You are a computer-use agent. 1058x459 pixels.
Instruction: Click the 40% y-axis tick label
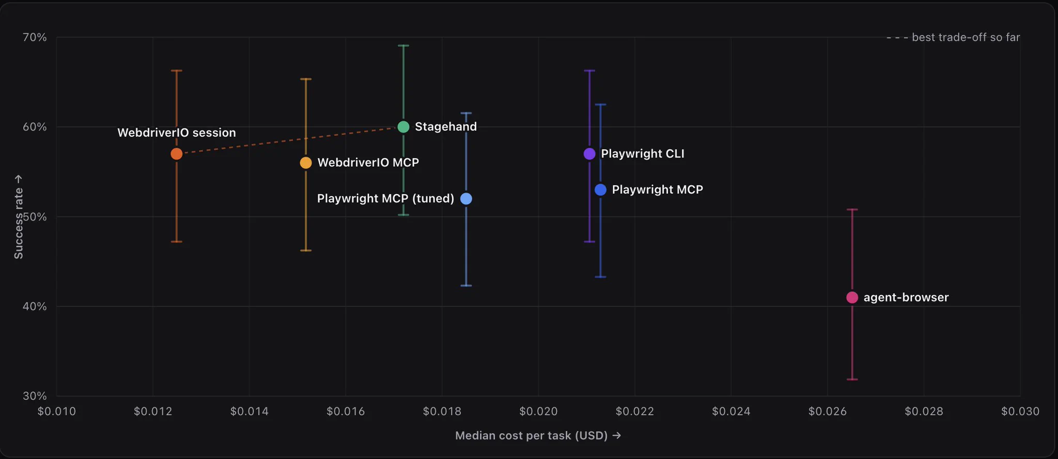pyautogui.click(x=35, y=307)
